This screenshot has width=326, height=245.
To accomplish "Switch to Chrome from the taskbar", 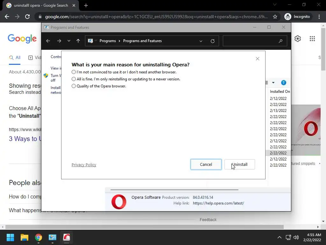I will [39, 237].
